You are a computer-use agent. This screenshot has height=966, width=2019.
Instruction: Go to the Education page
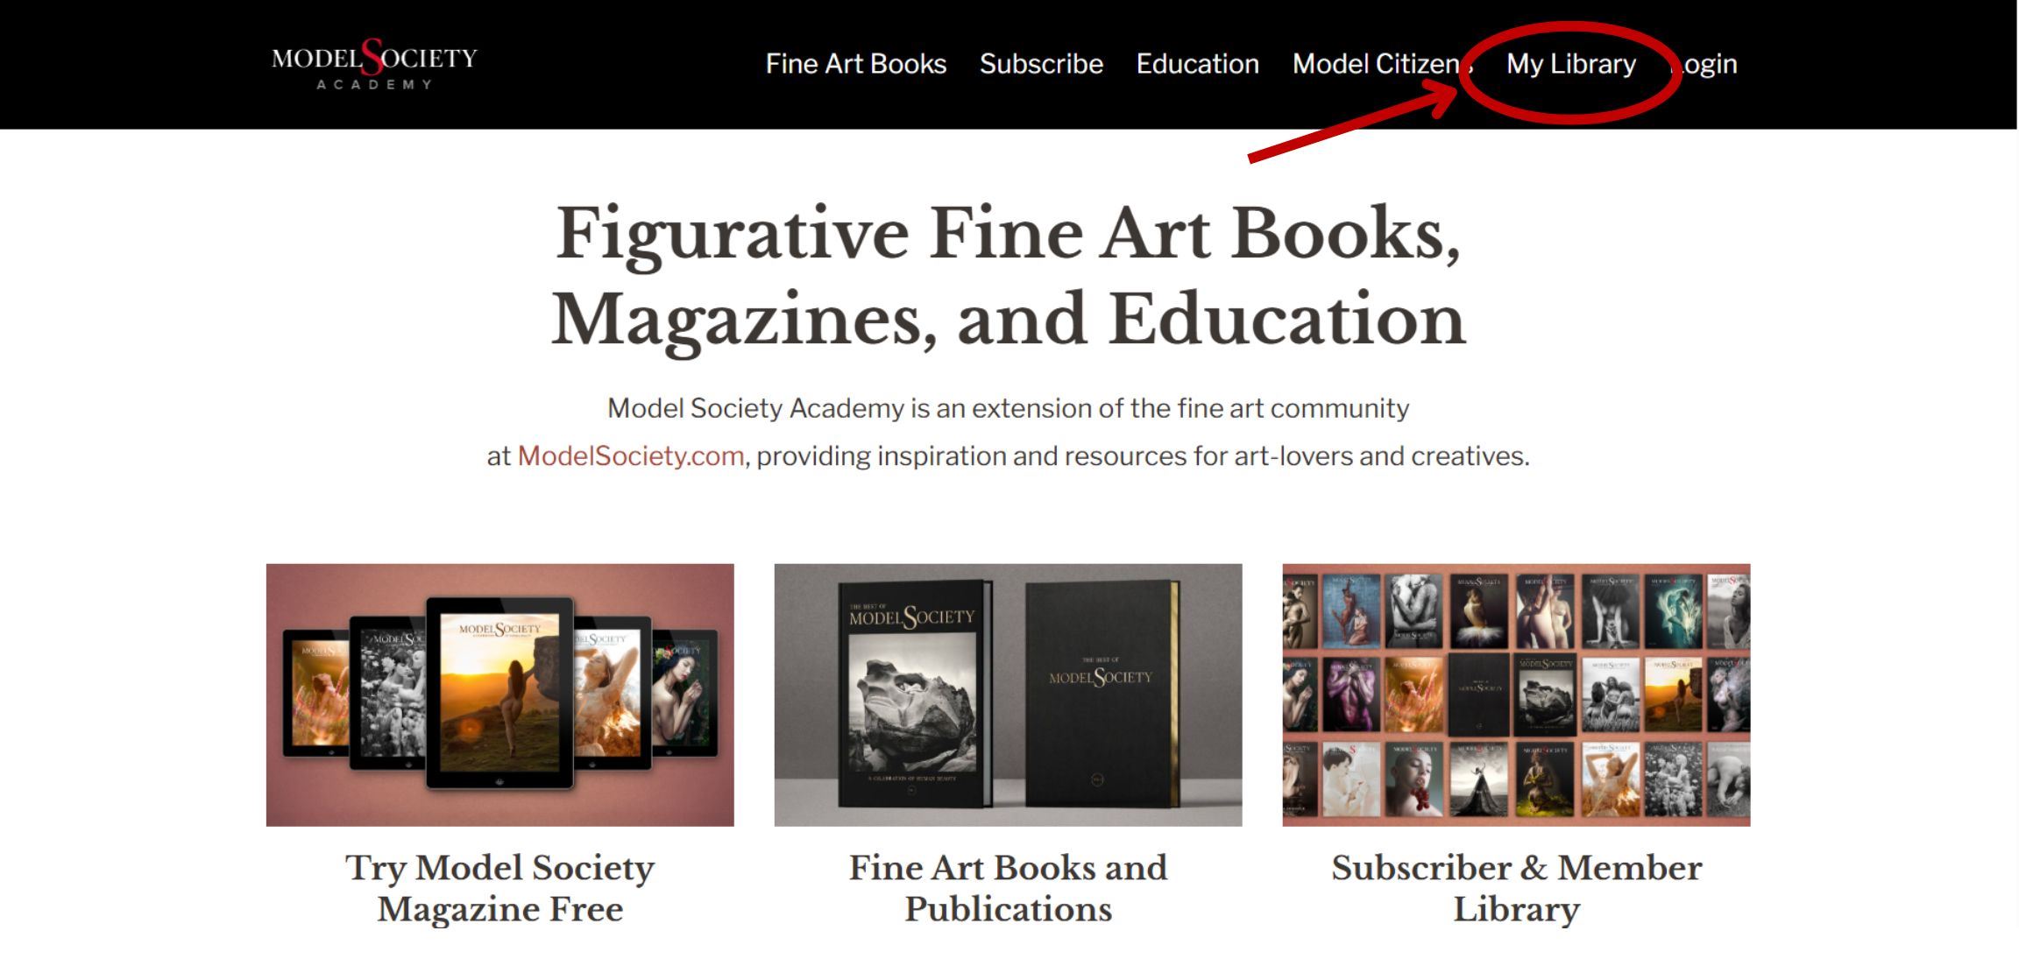1197,64
